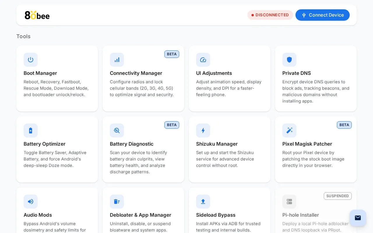Screen dimensions: 373x233
Task: Click the Tools section heading
Action: (23, 36)
